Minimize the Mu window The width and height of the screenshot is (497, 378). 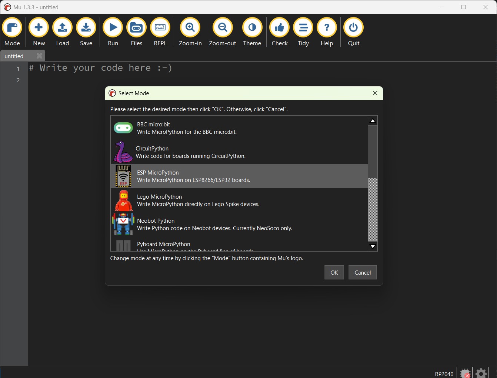pyautogui.click(x=442, y=7)
